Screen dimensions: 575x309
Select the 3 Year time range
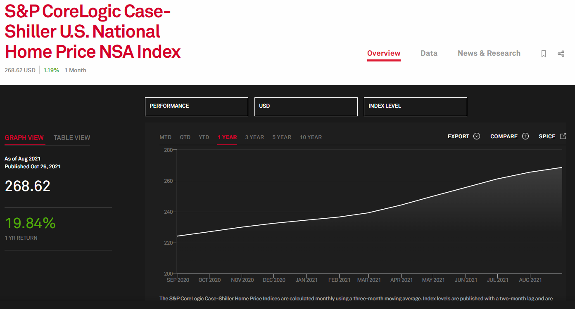coord(254,137)
